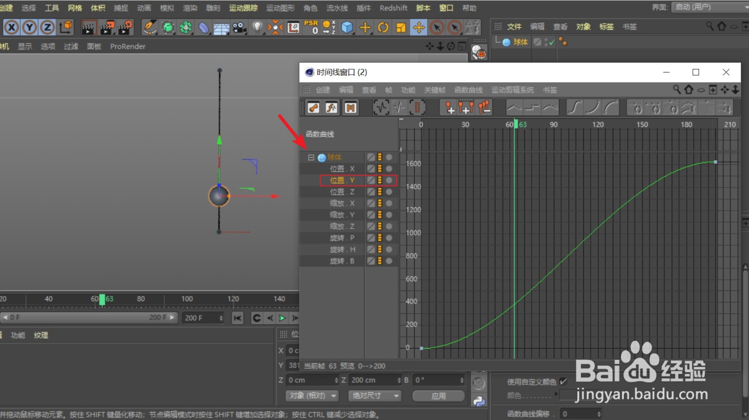Toggle the Y axis lock icon

click(x=29, y=28)
